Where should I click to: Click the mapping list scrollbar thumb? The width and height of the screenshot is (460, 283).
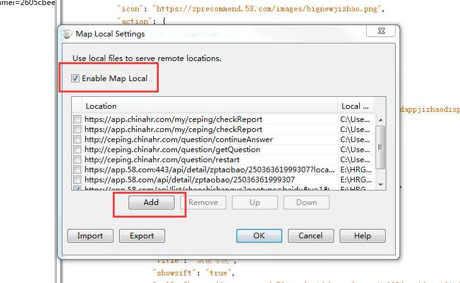(380, 147)
